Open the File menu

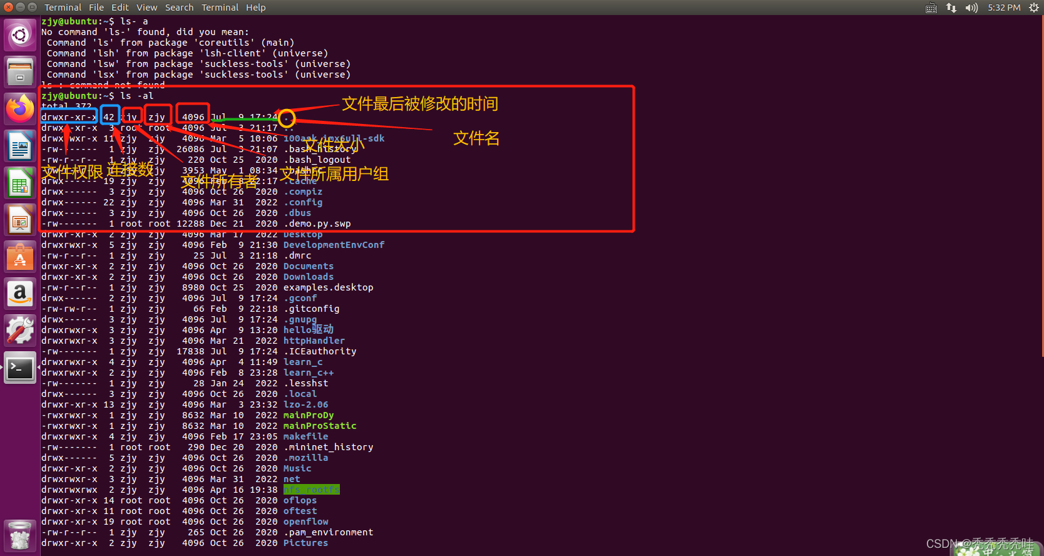tap(96, 8)
